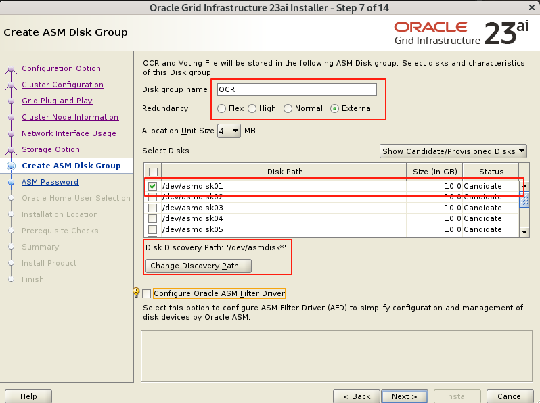Select the /dev/asmdisk05 path cell
The height and width of the screenshot is (403, 540).
[284, 229]
